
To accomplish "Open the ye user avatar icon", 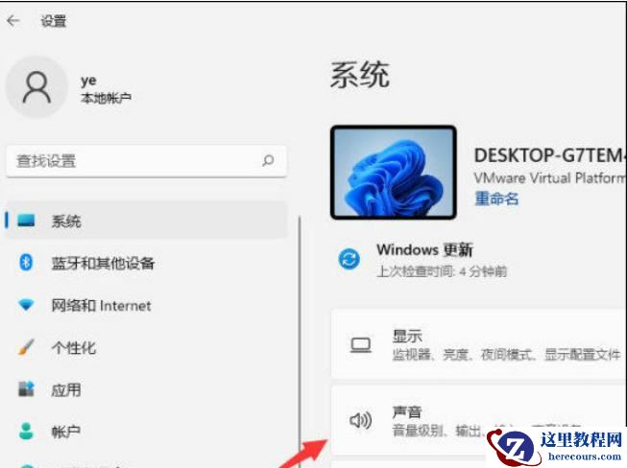I will (36, 87).
